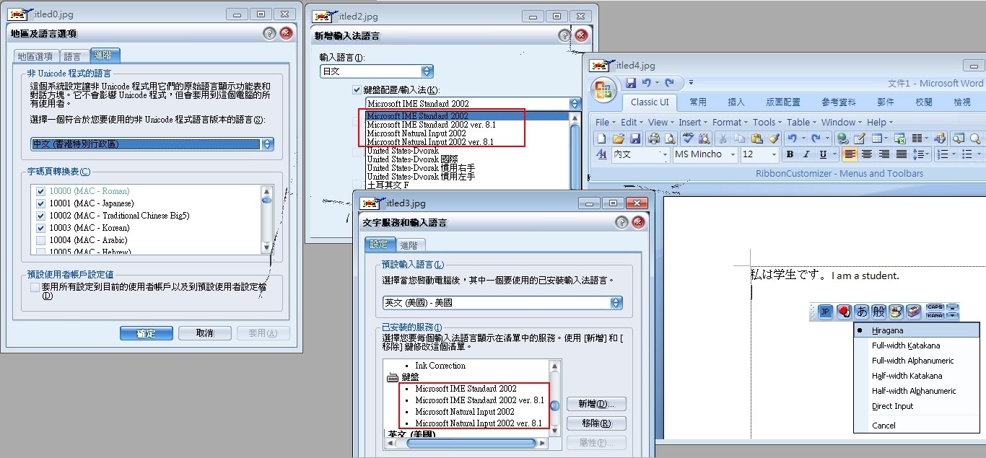This screenshot has height=458, width=986.
Task: Click 移除(R) button
Action: point(596,423)
